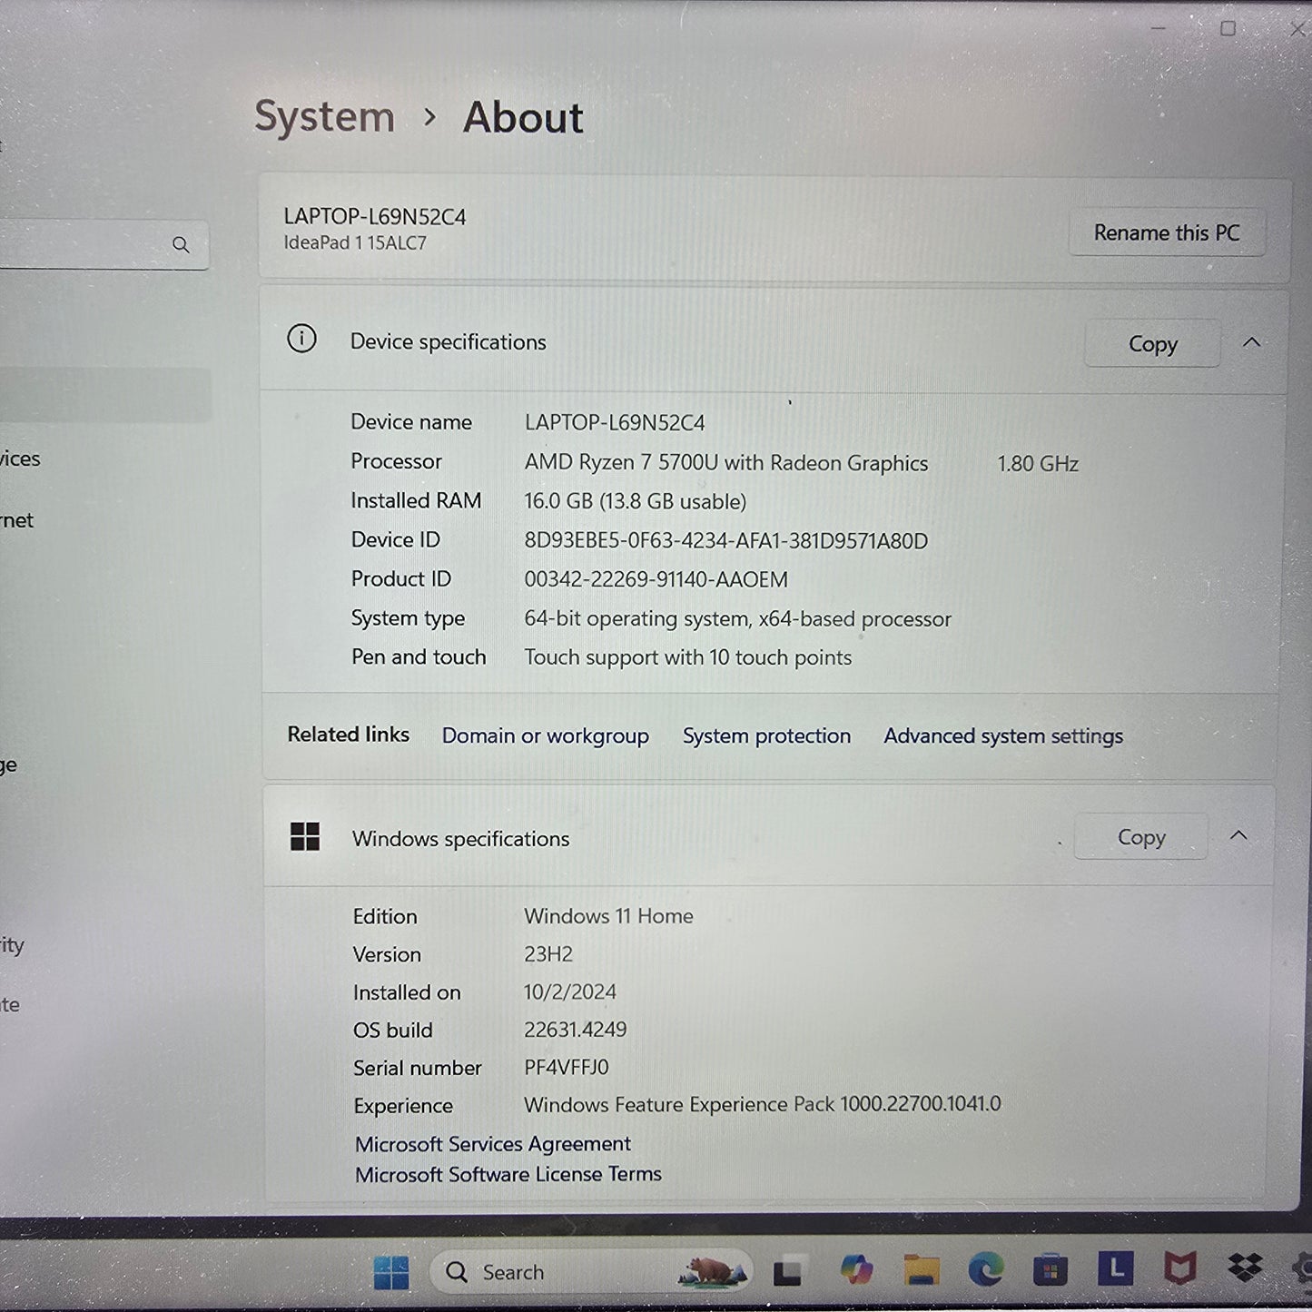Click the taskbar Search box
This screenshot has width=1312, height=1312.
[x=590, y=1272]
